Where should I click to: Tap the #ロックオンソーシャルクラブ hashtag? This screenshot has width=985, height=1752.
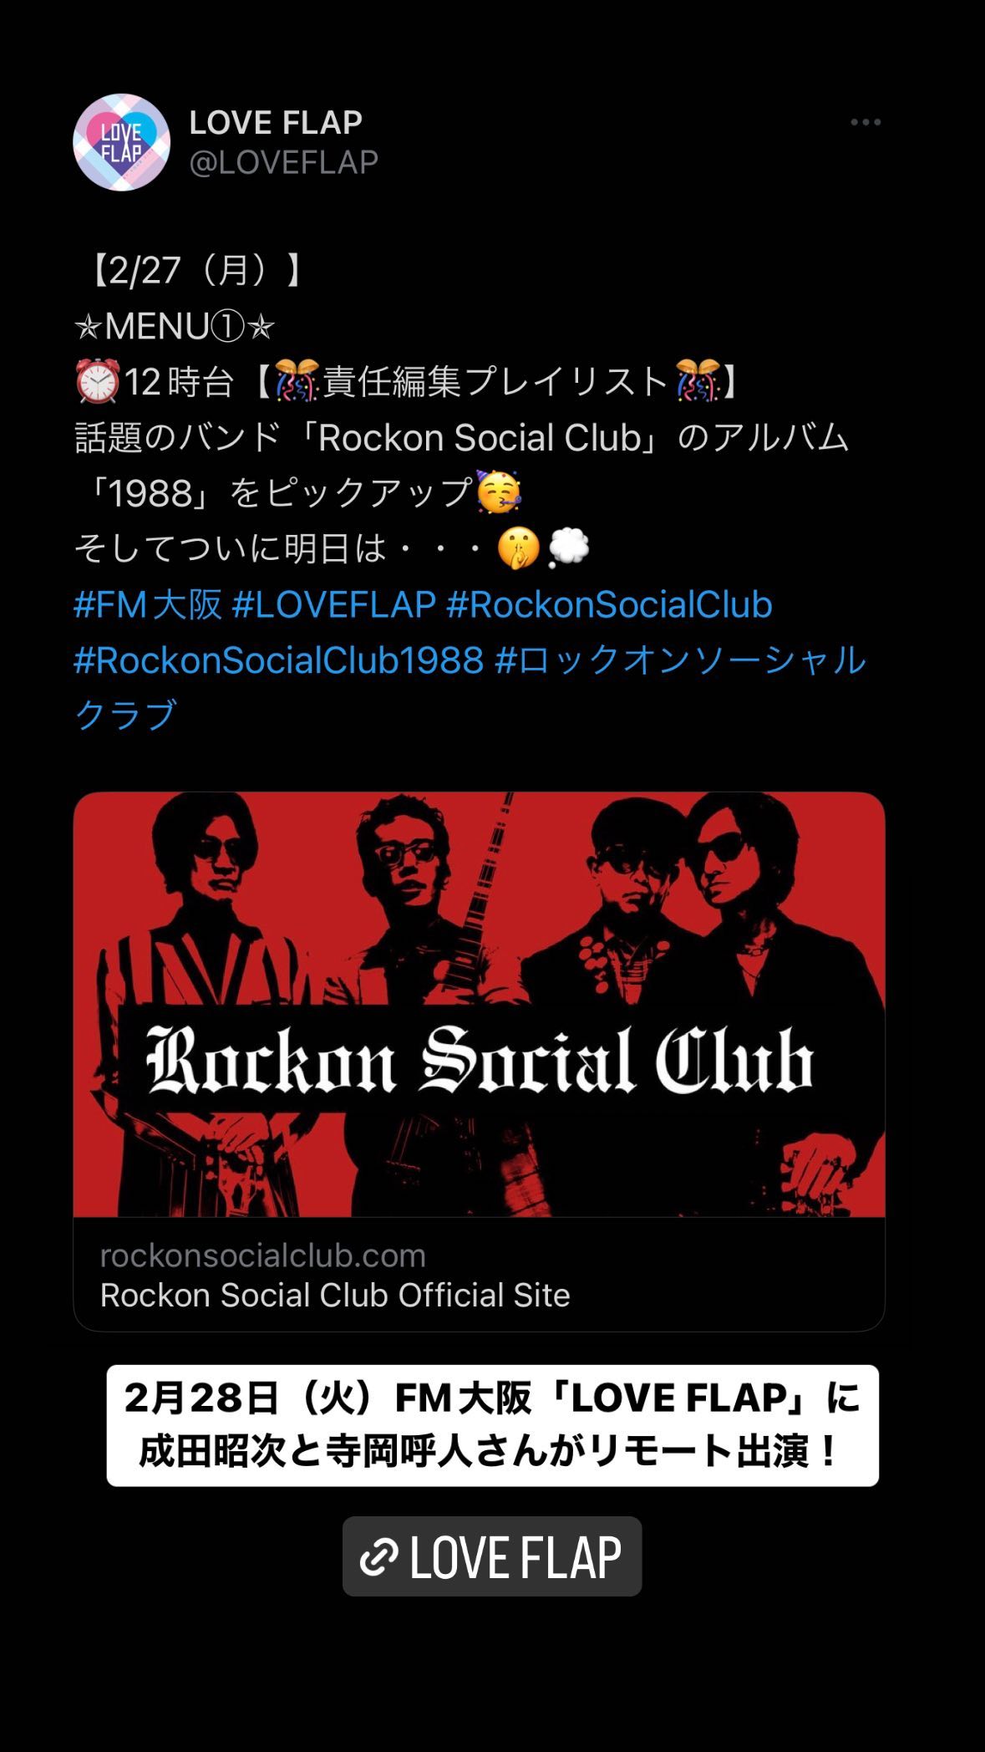[470, 687]
